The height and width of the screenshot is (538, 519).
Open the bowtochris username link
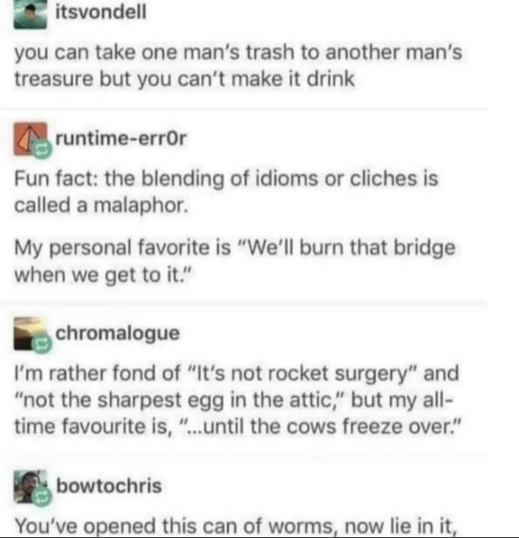pos(109,486)
